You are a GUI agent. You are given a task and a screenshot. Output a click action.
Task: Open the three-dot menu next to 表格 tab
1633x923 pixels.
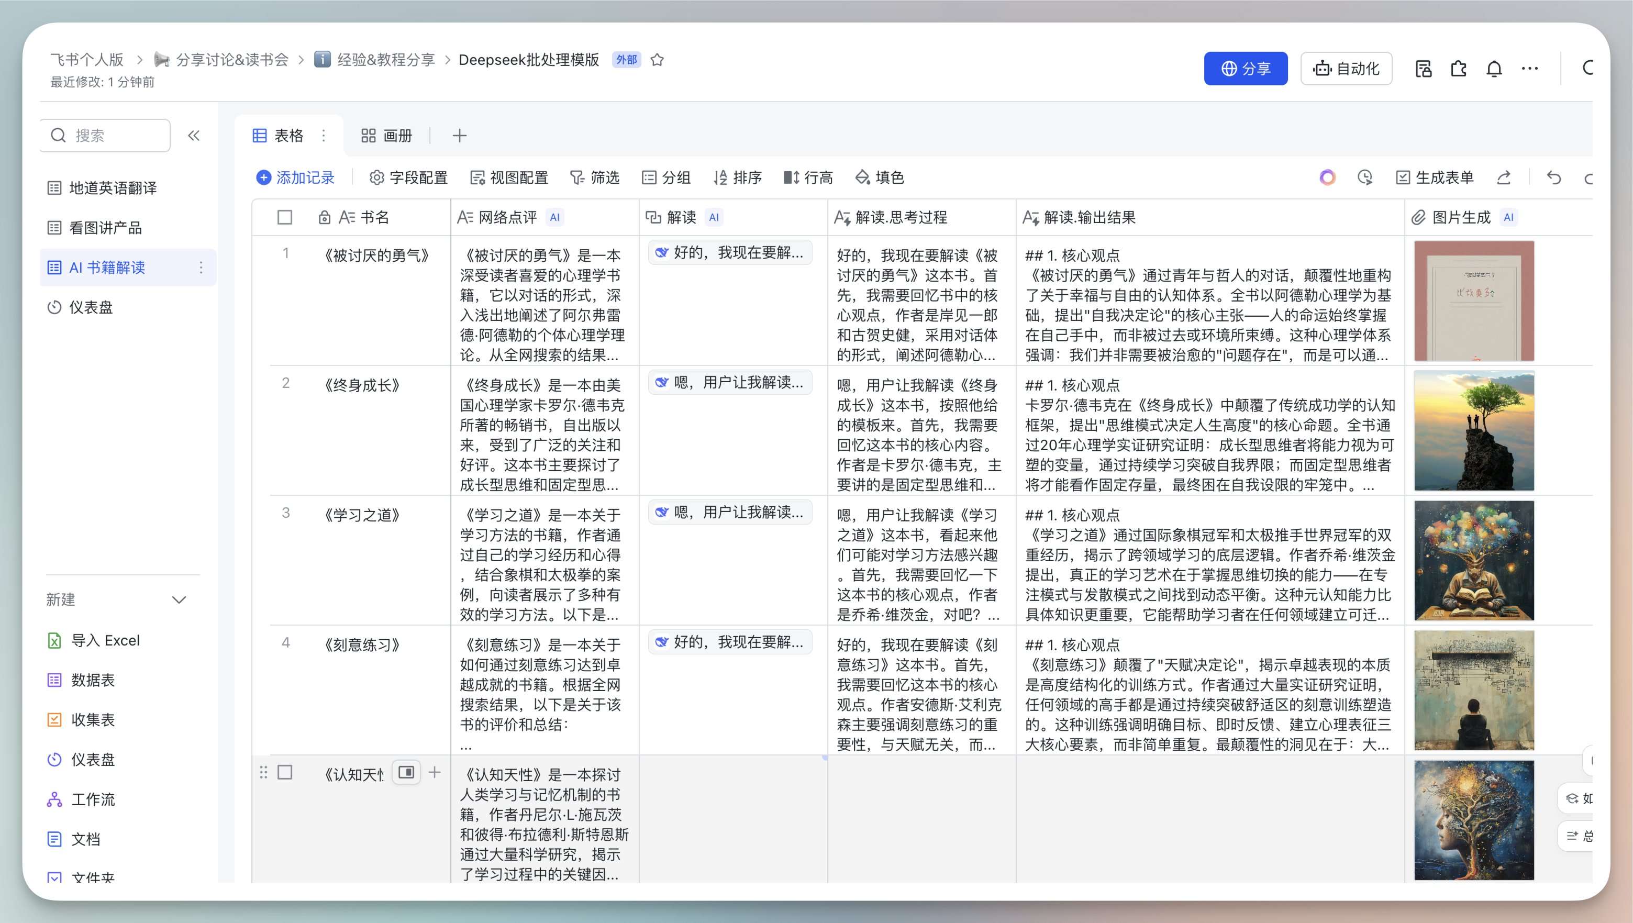coord(324,135)
